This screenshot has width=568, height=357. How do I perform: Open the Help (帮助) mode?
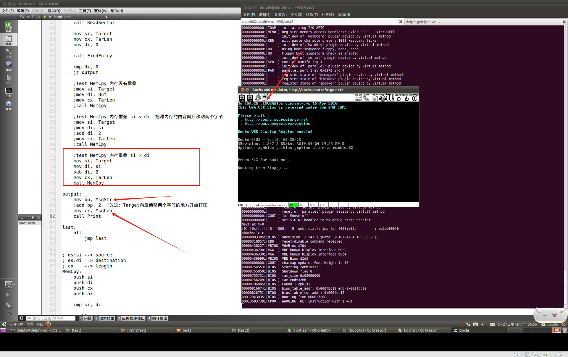[x=9, y=105]
